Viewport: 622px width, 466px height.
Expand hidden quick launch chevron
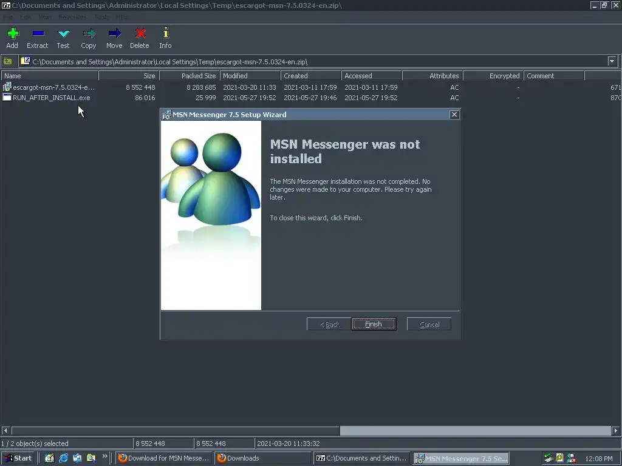104,456
